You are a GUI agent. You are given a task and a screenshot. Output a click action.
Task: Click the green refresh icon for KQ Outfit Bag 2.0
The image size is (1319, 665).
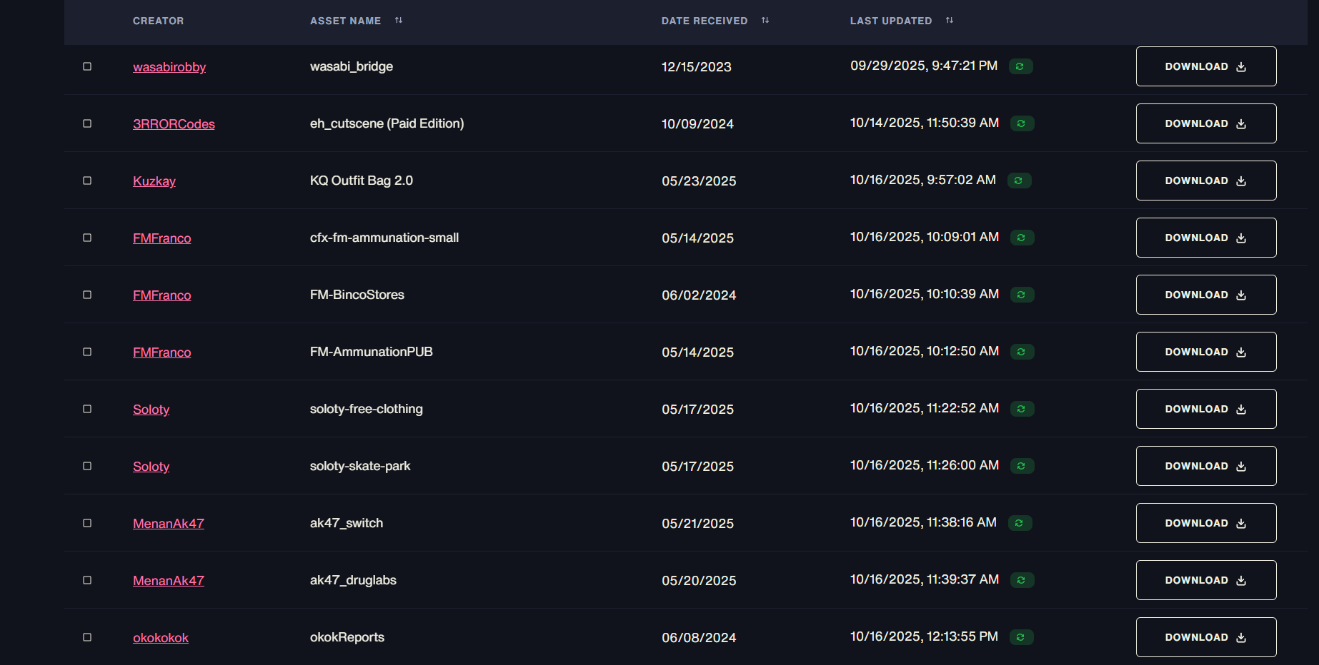(x=1019, y=181)
